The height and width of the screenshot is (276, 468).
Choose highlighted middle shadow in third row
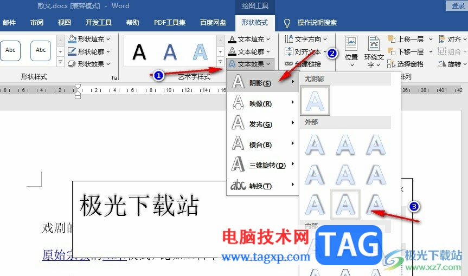click(345, 205)
